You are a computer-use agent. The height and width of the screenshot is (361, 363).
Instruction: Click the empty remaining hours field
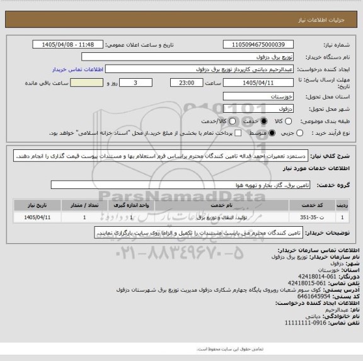[87, 83]
